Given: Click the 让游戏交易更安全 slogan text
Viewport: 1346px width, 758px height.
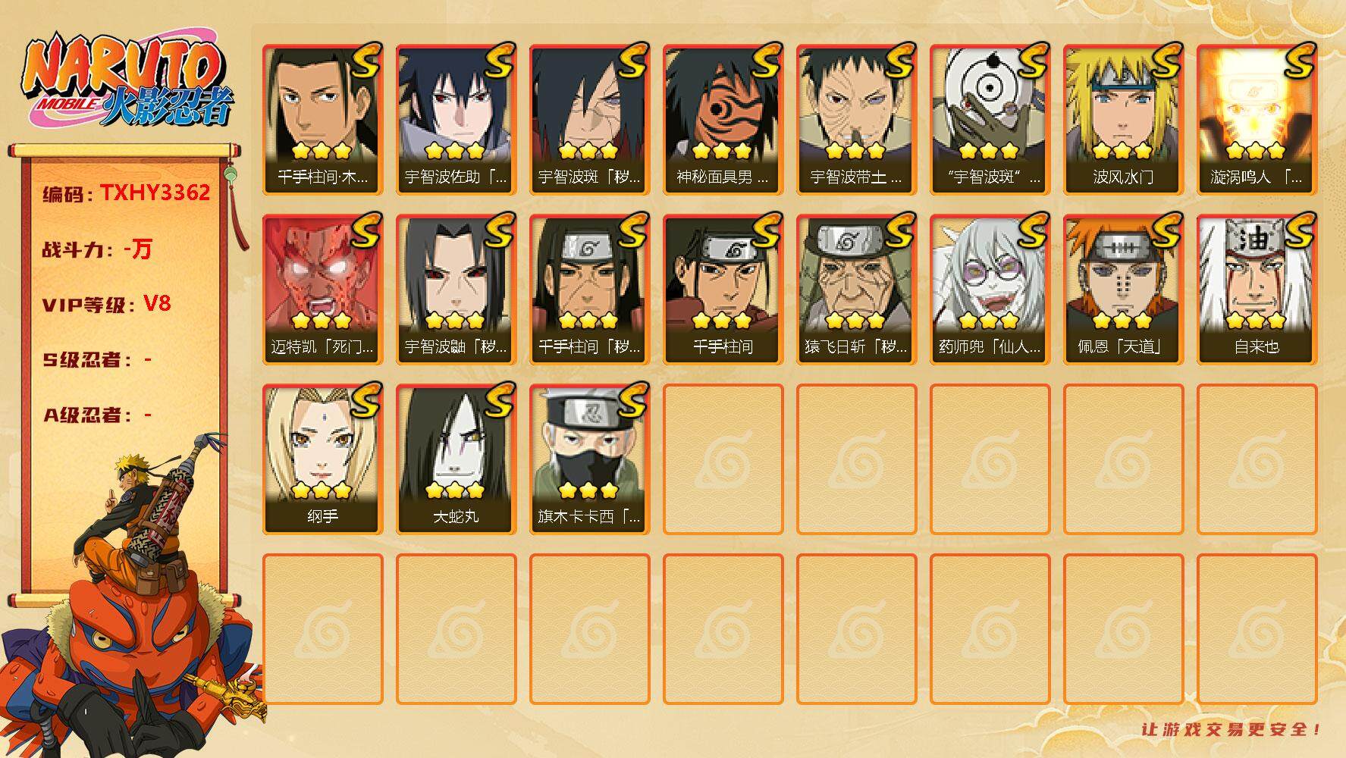Looking at the screenshot, I should tap(1231, 729).
